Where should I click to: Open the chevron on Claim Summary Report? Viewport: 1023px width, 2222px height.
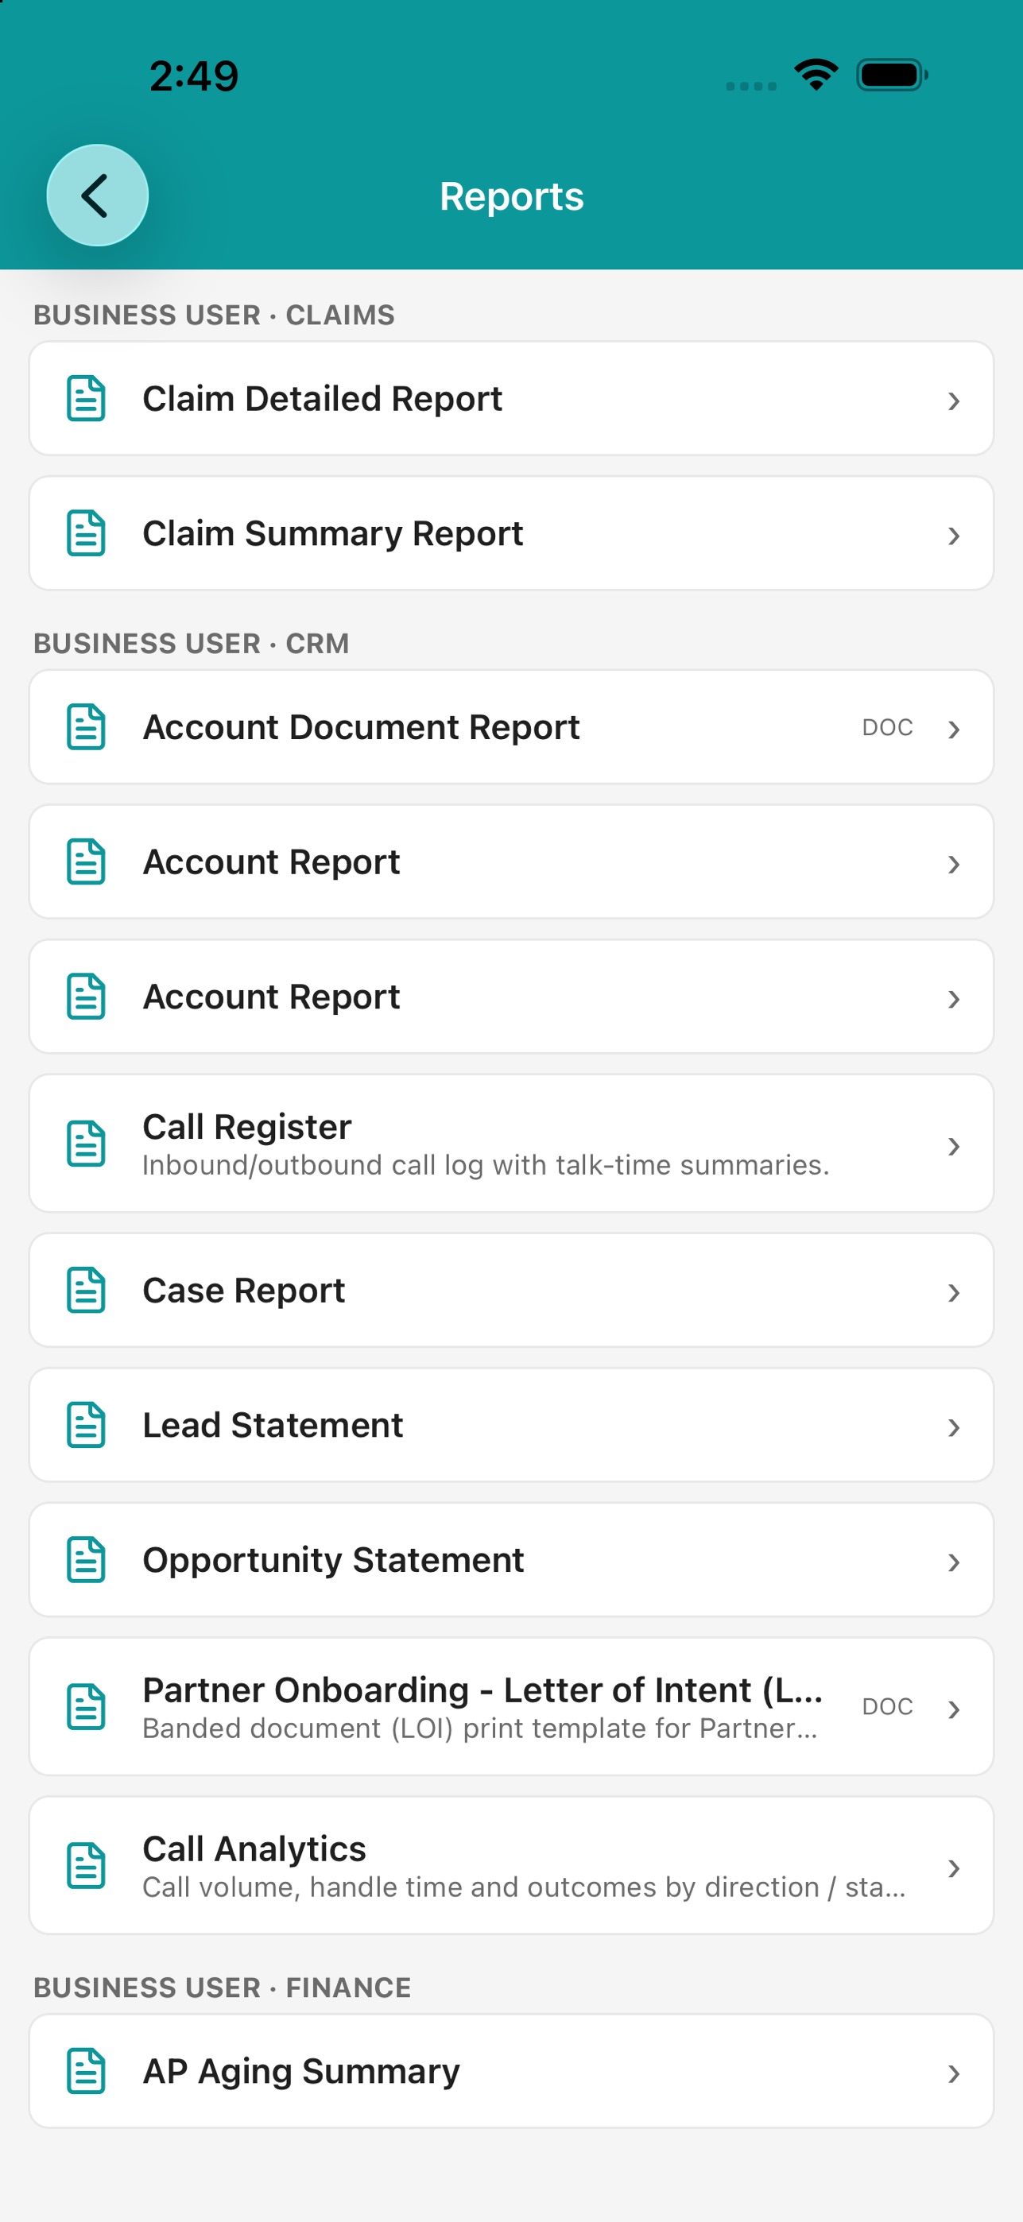click(x=953, y=536)
